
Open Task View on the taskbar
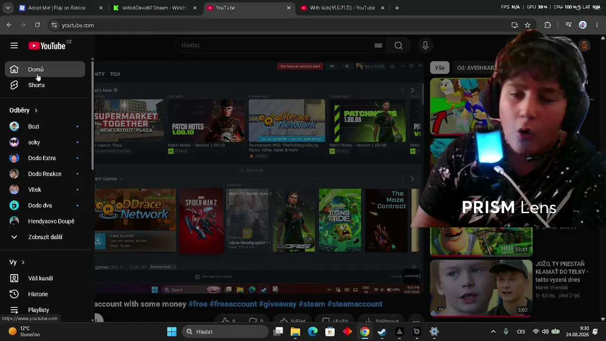pyautogui.click(x=278, y=332)
